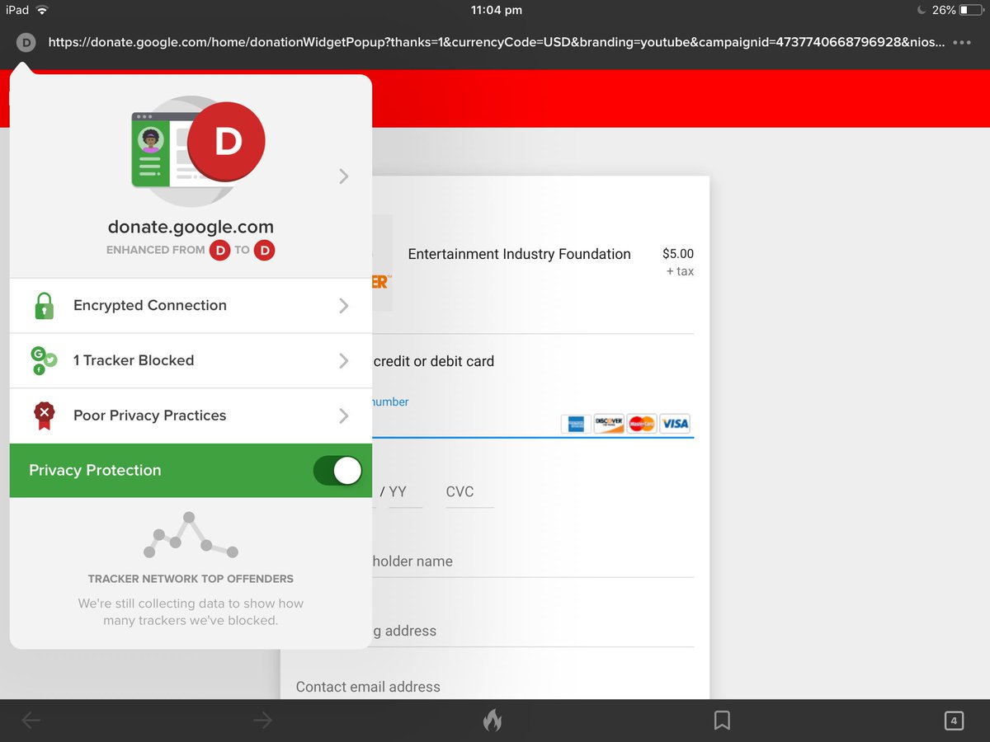This screenshot has width=990, height=742.
Task: Open the tab switcher showing 4 tabs
Action: click(954, 721)
